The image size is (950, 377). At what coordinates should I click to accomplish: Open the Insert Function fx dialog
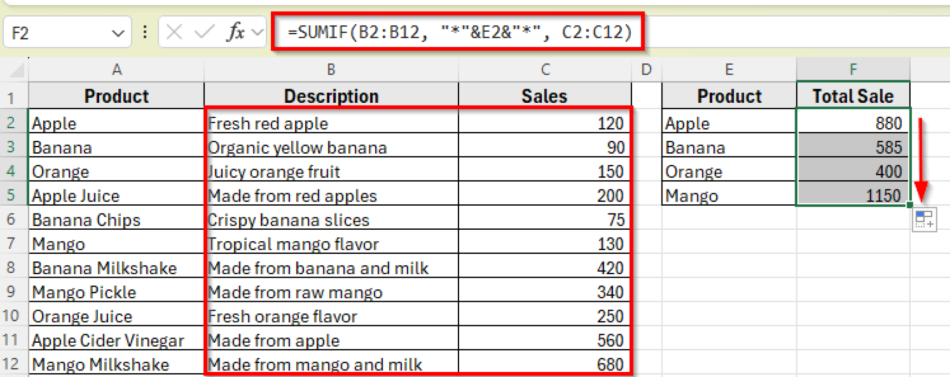[x=236, y=32]
